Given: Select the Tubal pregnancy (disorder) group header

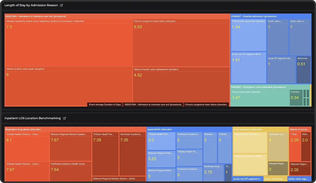Looking at the screenshot, I should tap(248, 130).
